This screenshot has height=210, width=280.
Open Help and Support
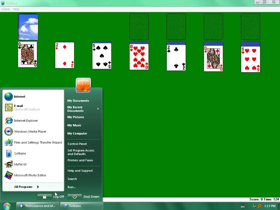pyautogui.click(x=80, y=171)
